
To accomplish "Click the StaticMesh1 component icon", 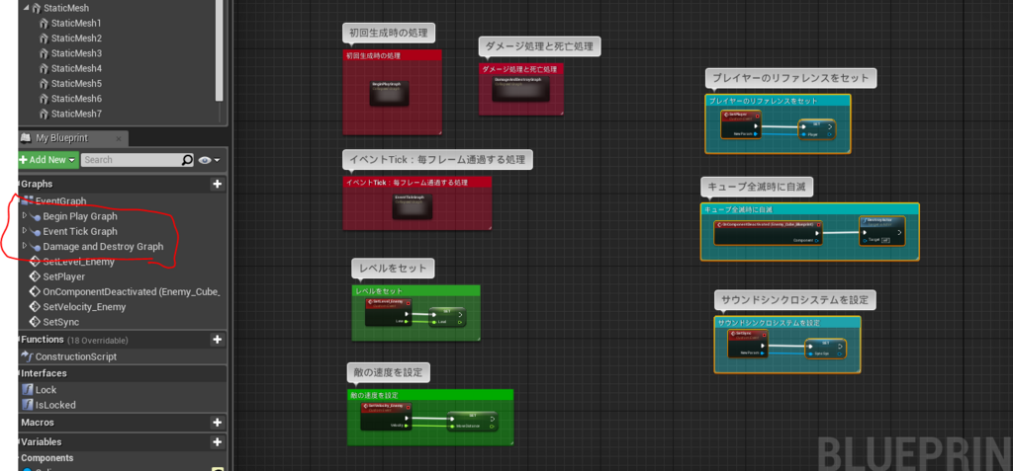I will pos(44,24).
